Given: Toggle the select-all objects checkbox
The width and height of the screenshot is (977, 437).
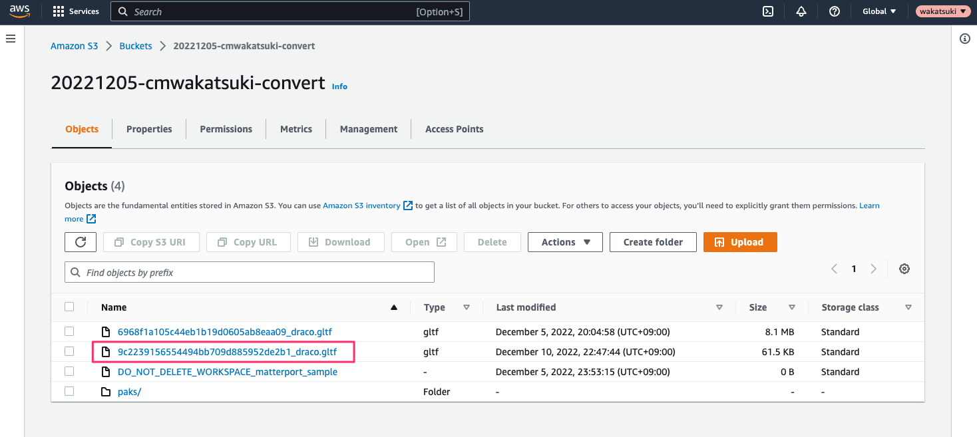Looking at the screenshot, I should [69, 307].
